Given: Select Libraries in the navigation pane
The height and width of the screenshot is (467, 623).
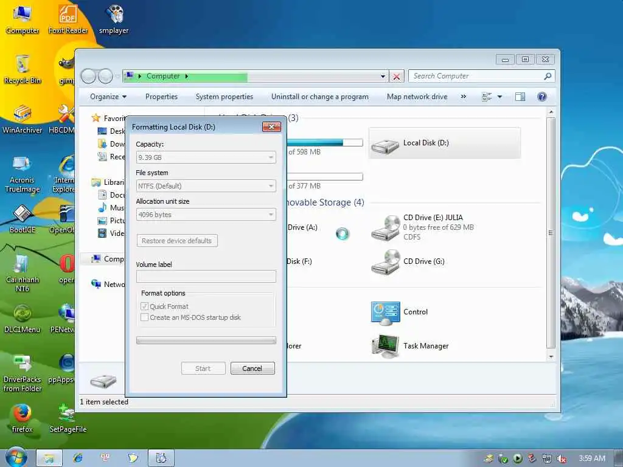Looking at the screenshot, I should tap(108, 182).
